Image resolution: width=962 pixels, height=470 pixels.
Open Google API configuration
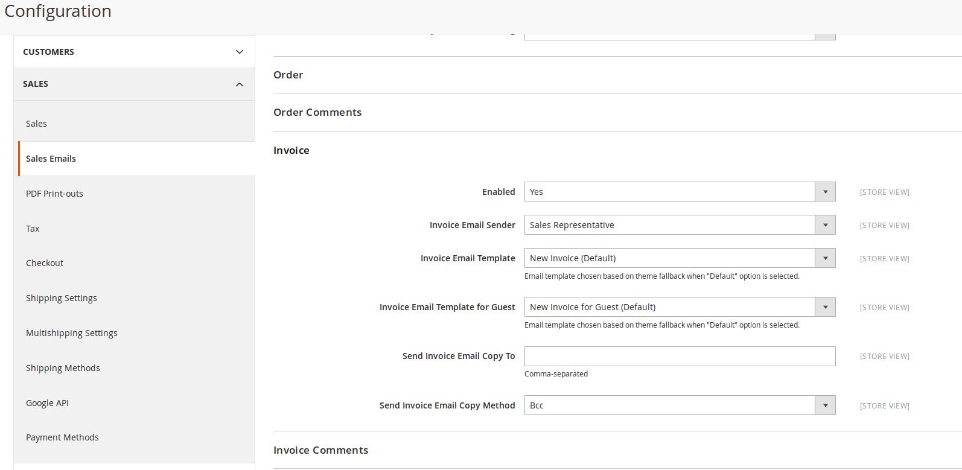click(x=47, y=403)
